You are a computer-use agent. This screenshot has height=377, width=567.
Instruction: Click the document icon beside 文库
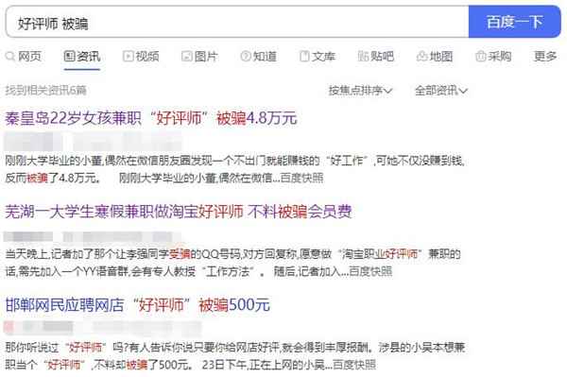point(304,56)
